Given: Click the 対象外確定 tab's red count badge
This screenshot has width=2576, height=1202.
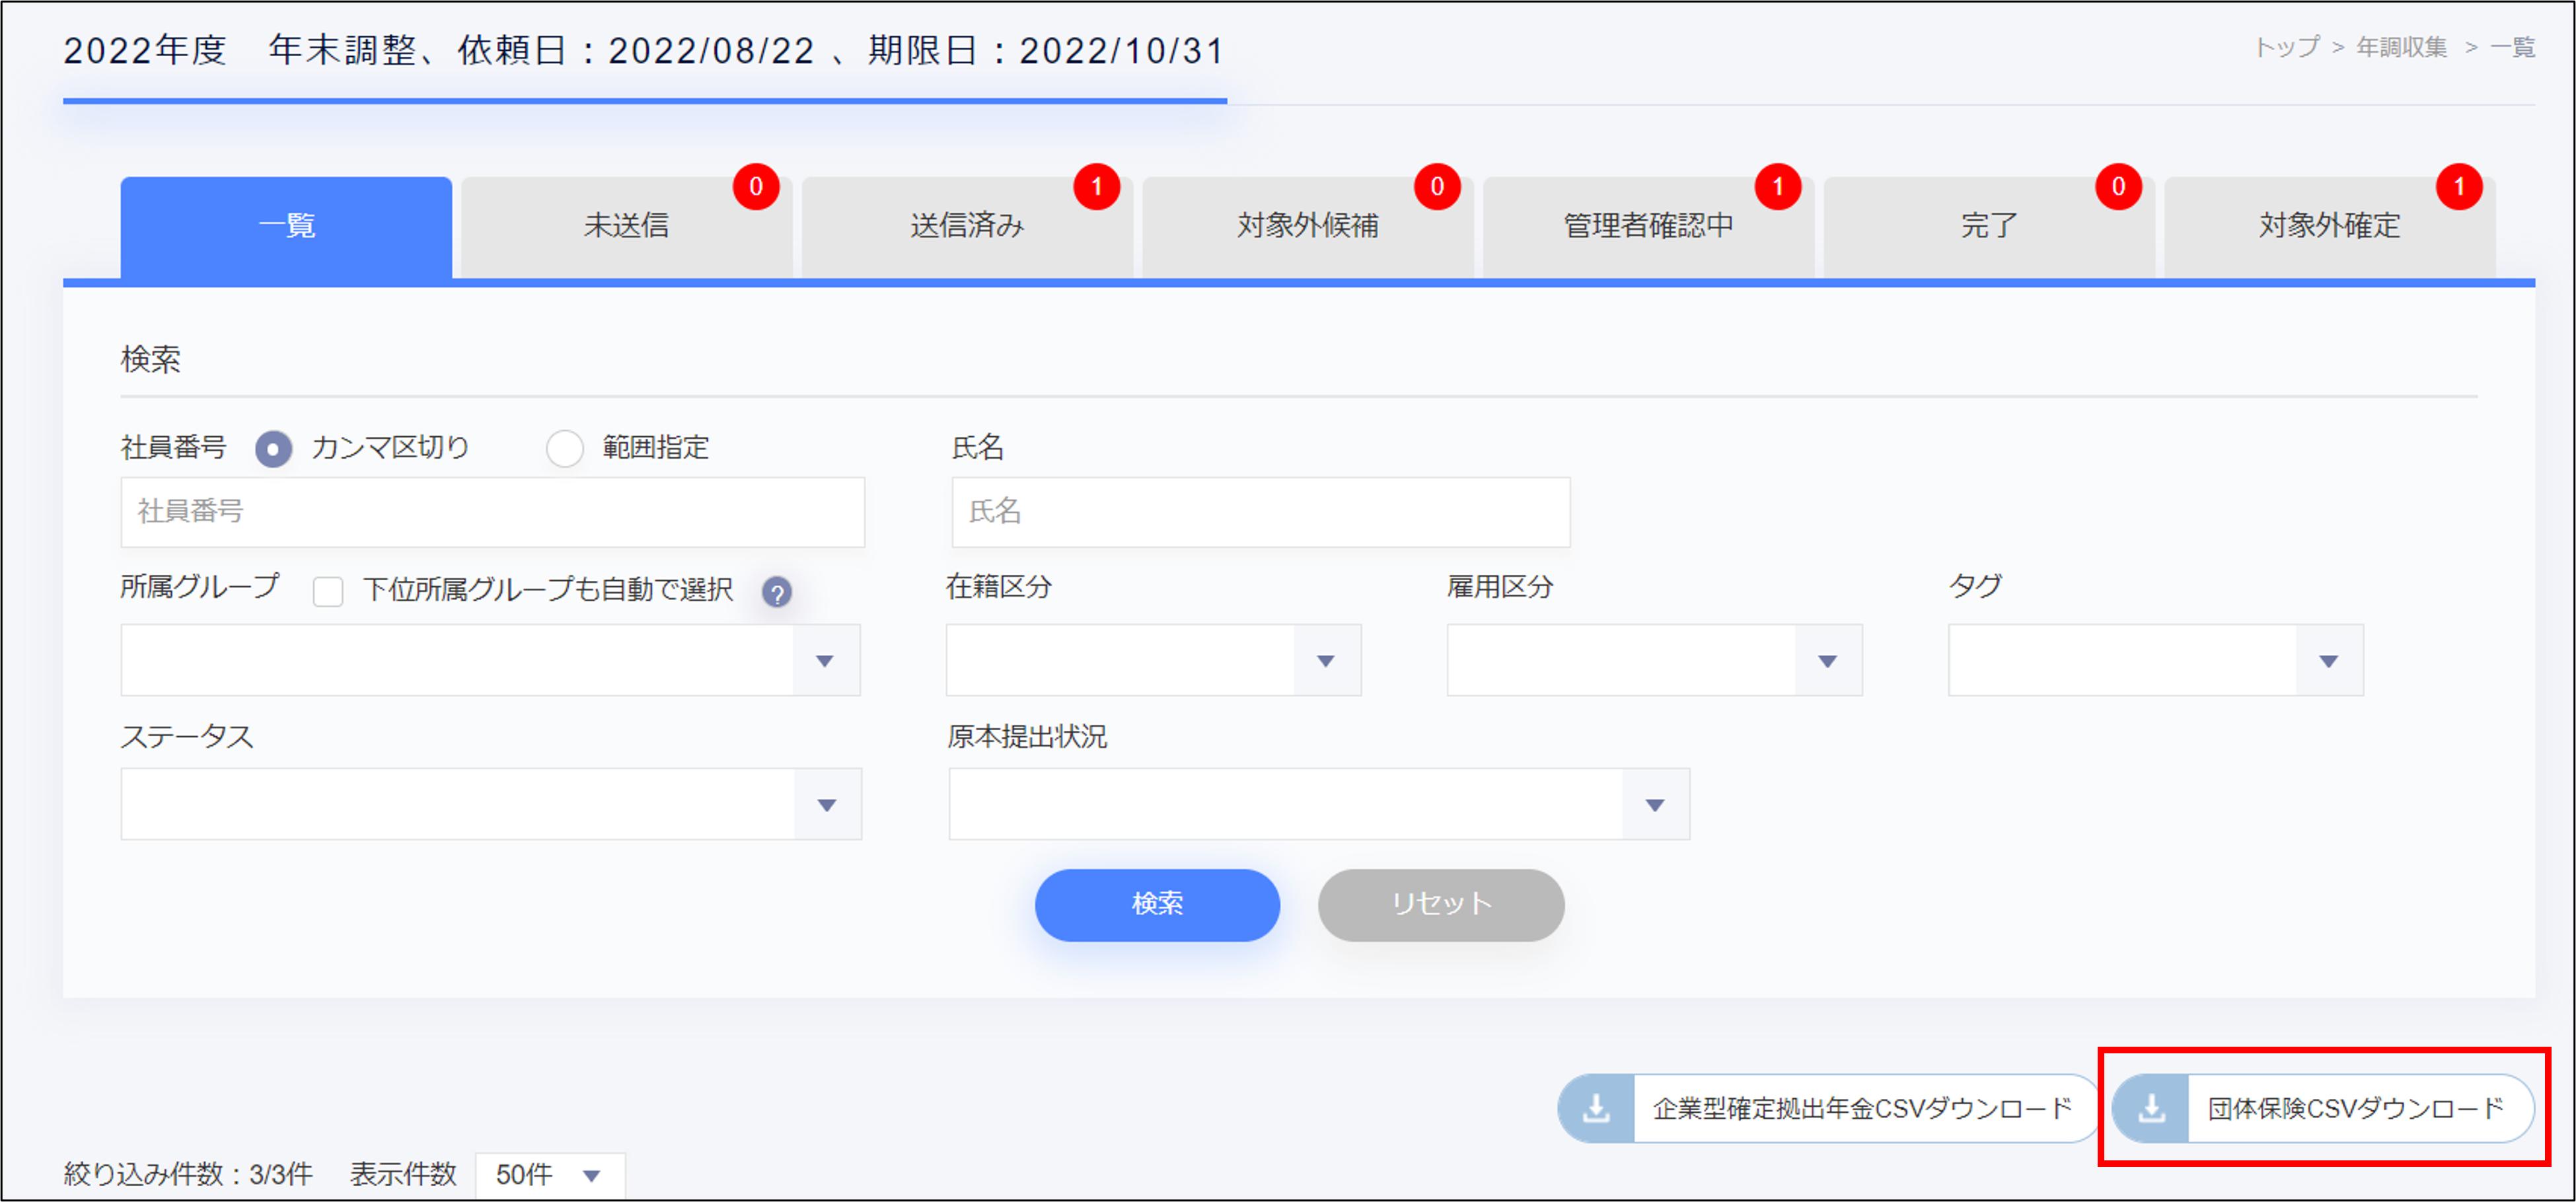Looking at the screenshot, I should [x=2459, y=187].
